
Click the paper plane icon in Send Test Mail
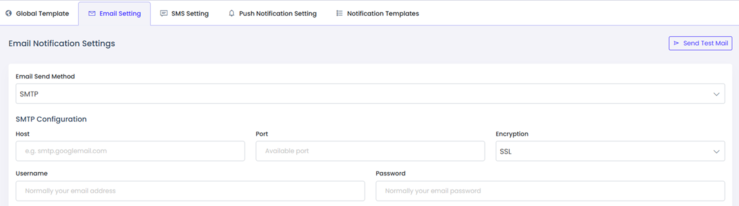coord(676,43)
